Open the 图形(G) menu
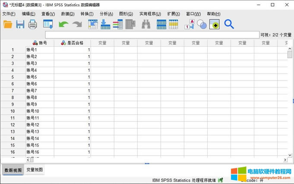The width and height of the screenshot is (294, 184). (x=126, y=14)
